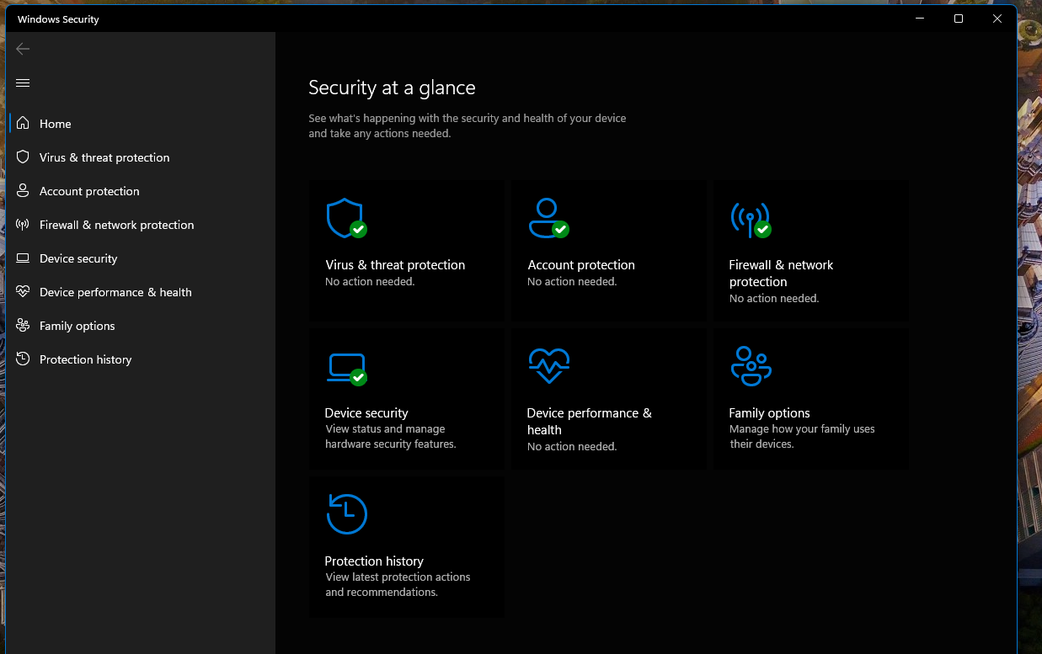Click the Home house icon in sidebar
This screenshot has width=1042, height=654.
23,124
